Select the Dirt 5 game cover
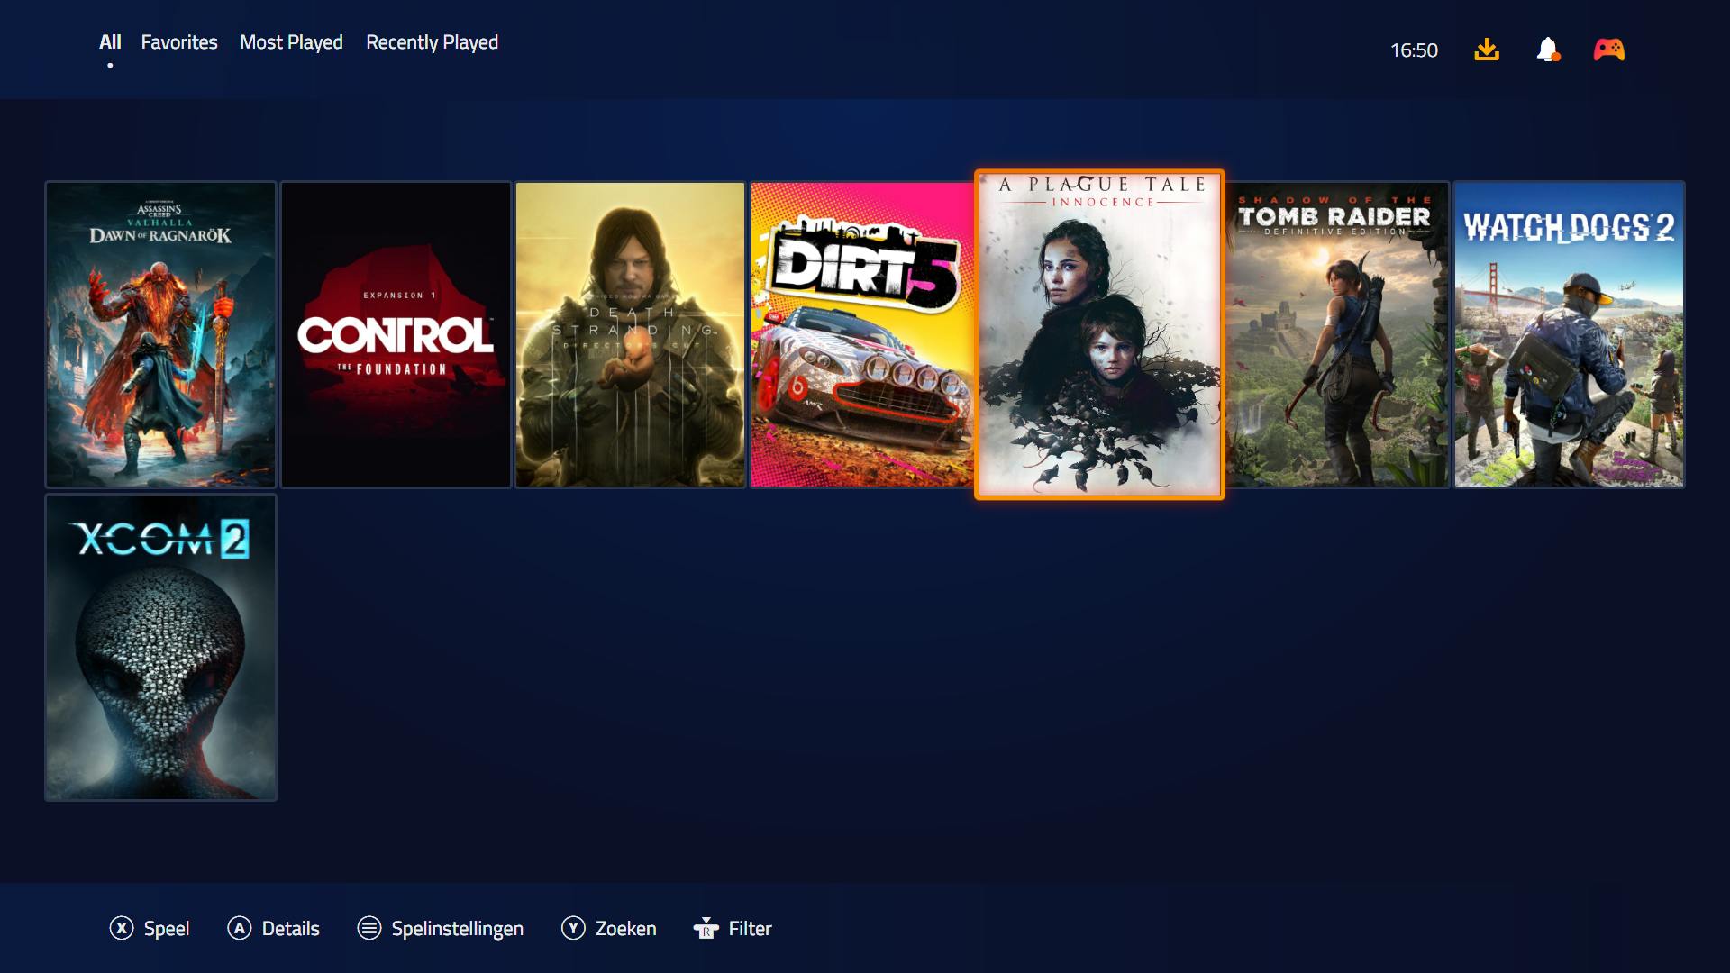 (x=861, y=334)
